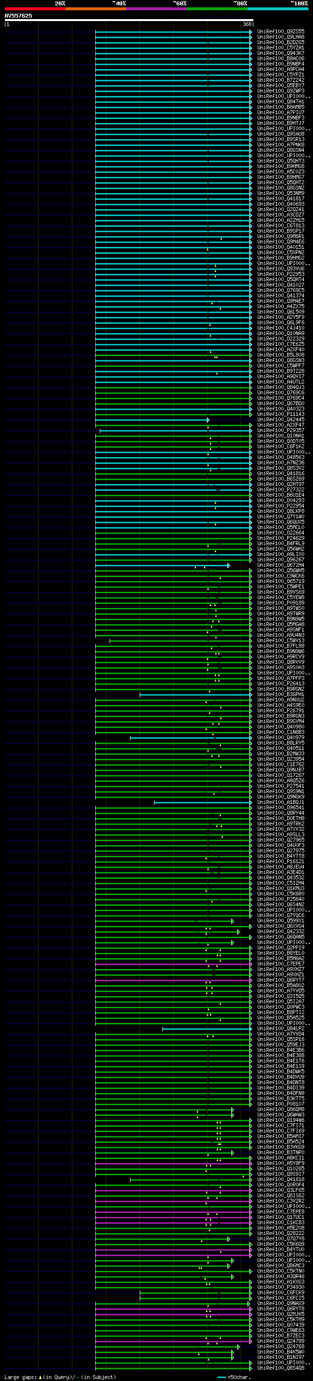
Task: Click label UniRef100_Q53NM9
Action: pyautogui.click(x=281, y=193)
